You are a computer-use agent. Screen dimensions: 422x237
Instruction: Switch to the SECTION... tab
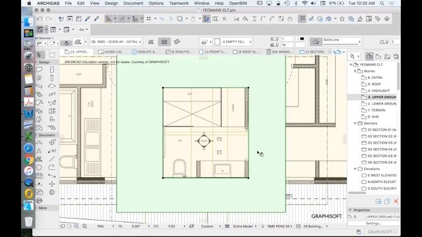pos(313,51)
